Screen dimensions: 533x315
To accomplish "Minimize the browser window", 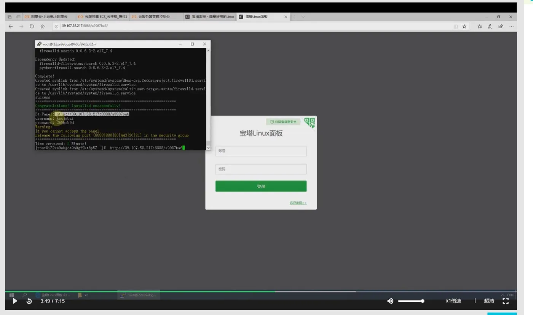I will 487,17.
